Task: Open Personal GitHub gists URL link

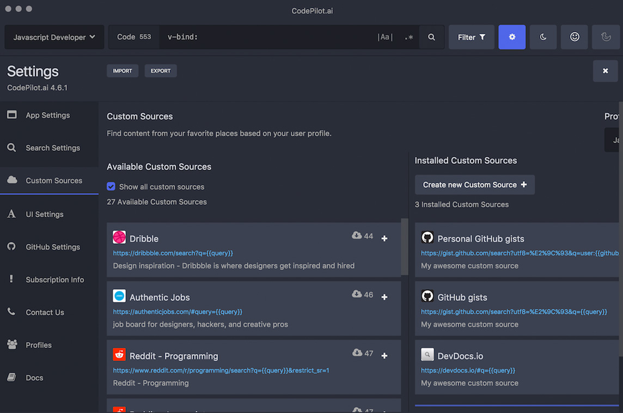Action: [520, 253]
